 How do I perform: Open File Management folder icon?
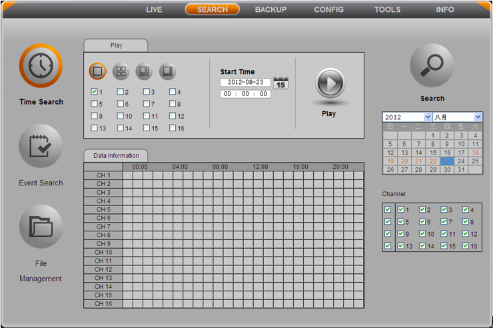pos(41,227)
